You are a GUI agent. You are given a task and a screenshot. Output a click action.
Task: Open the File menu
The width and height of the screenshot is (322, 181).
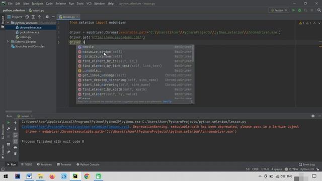(x=10, y=4)
